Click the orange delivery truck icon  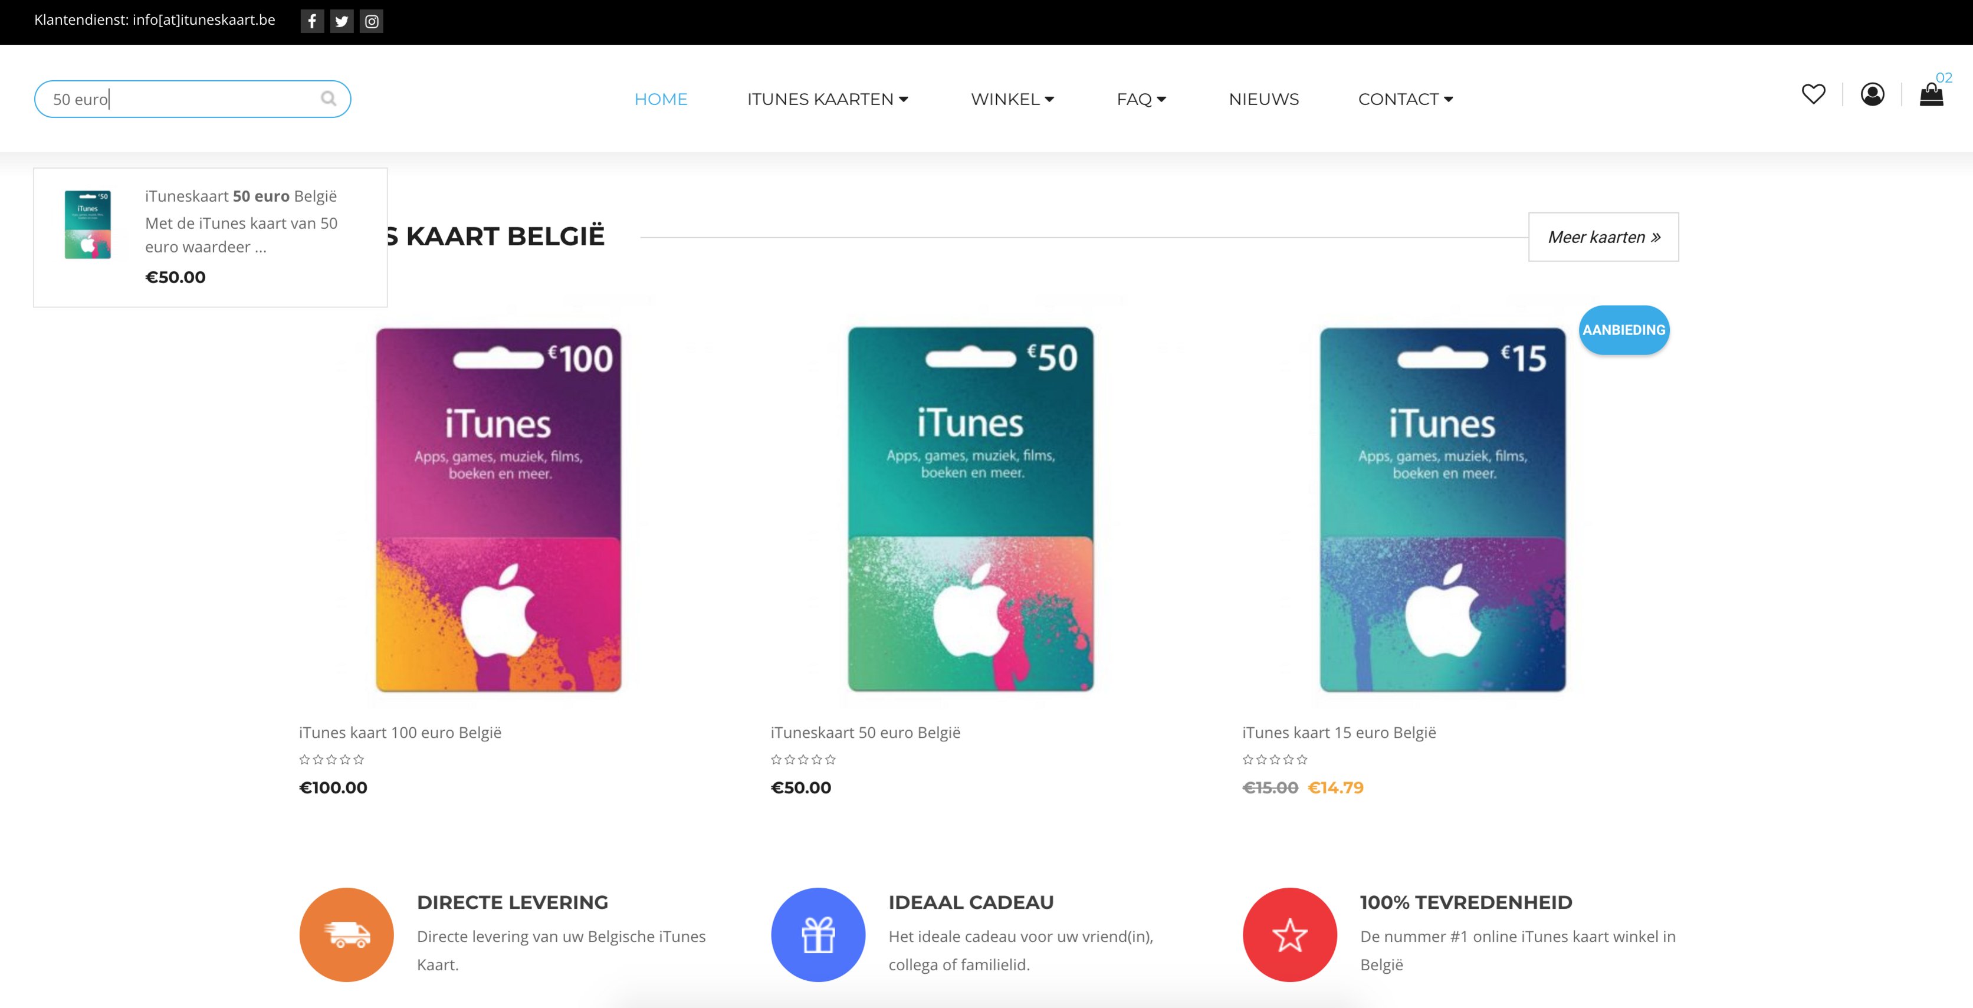346,934
